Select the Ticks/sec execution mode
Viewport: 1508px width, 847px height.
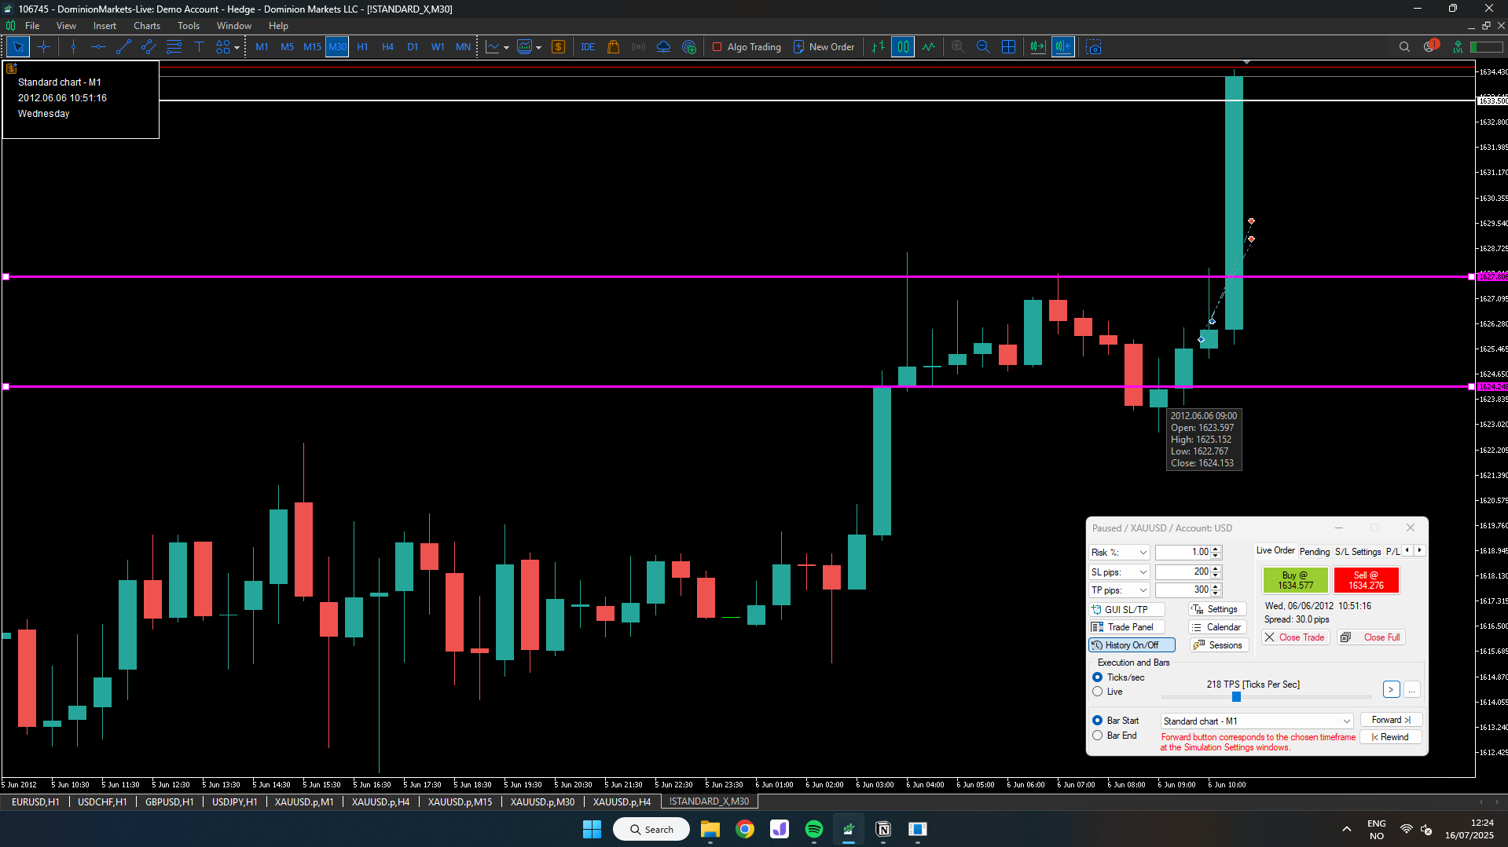coord(1097,677)
